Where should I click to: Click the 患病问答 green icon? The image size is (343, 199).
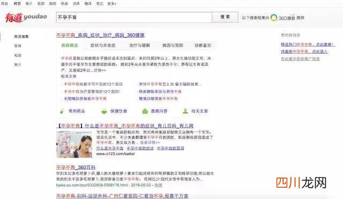(145, 111)
